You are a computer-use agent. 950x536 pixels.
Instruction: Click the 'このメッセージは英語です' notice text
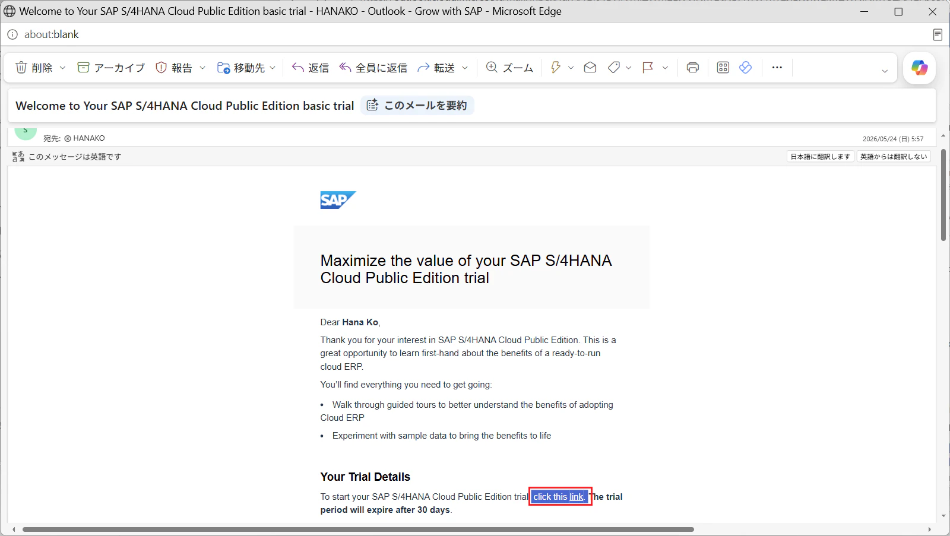coord(75,157)
